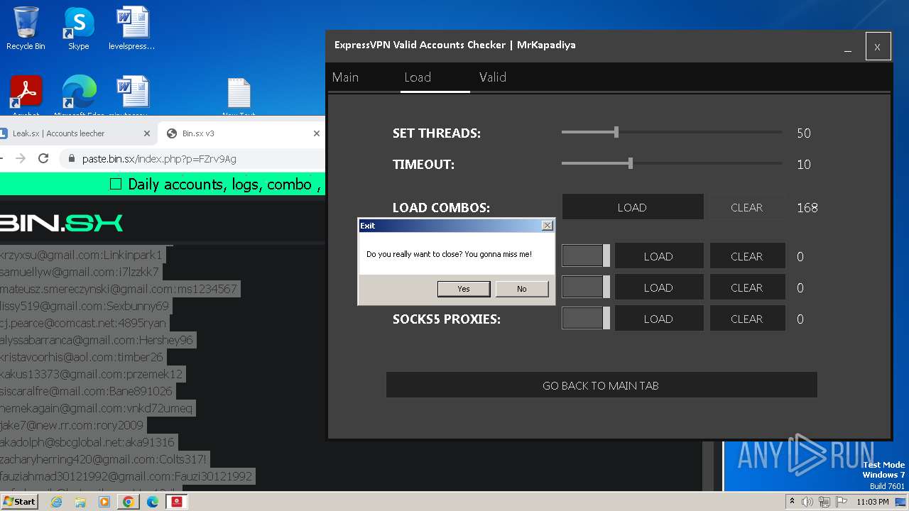Click the BIN.SX logo on page
909x511 pixels.
[x=61, y=223]
